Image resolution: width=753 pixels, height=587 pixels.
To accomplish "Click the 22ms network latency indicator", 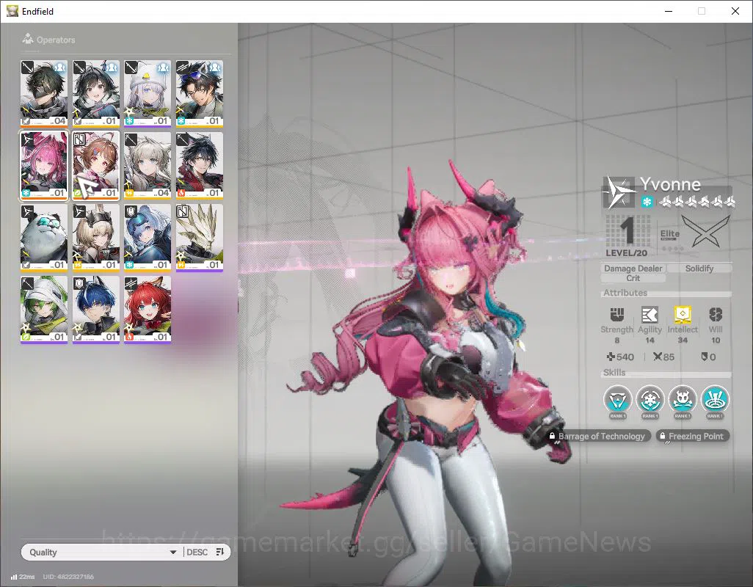I will coord(23,577).
